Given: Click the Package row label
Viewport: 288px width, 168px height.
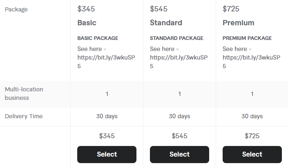Looking at the screenshot, I should [x=16, y=9].
